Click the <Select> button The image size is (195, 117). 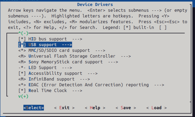click(34, 108)
